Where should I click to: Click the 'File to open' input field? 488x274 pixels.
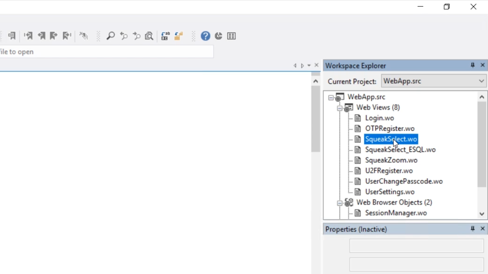[x=107, y=52]
